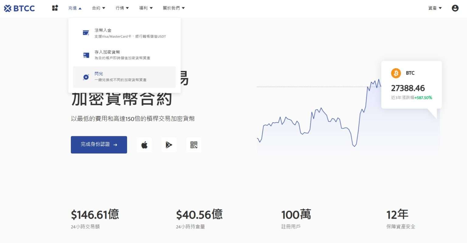Click the 完成身份認證 button
This screenshot has width=467, height=243.
coord(99,145)
